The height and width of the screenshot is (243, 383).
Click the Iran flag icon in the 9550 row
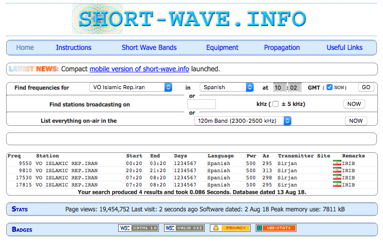[337, 163]
